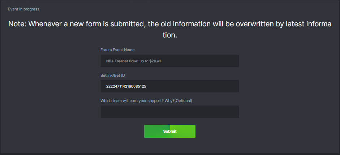Click the bet ID number 2222471142160085125
Image resolution: width=340 pixels, height=155 pixels.
tap(126, 87)
